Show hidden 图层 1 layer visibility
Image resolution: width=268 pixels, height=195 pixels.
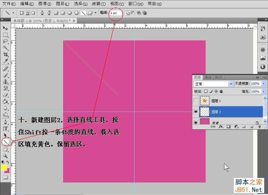[196, 101]
